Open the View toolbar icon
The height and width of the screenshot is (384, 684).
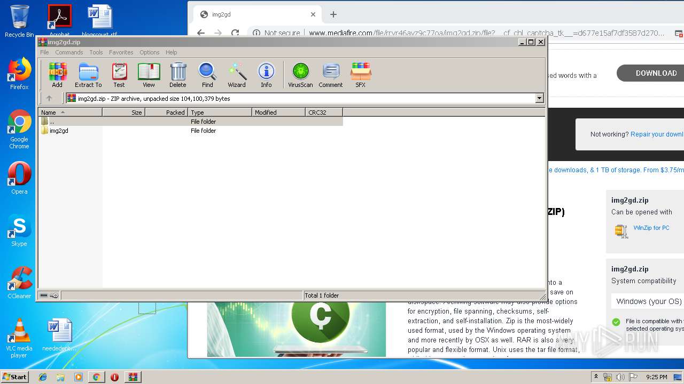click(x=149, y=75)
